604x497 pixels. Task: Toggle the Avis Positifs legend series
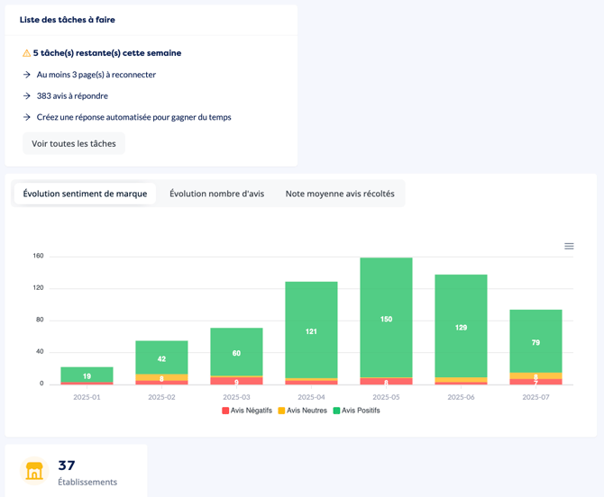356,411
